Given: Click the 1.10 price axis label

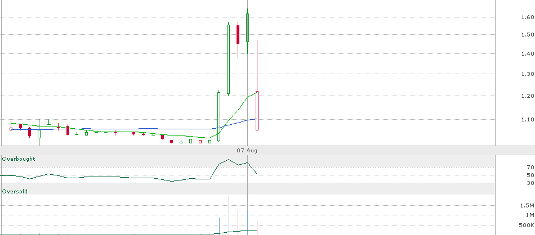Looking at the screenshot, I should 528,119.
